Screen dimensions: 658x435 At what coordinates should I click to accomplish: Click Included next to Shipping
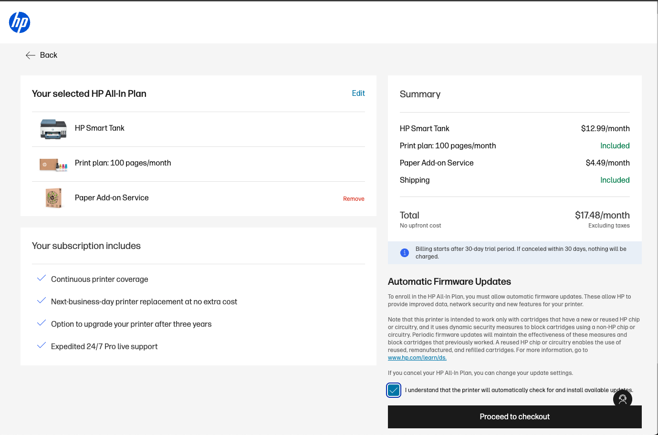click(x=615, y=180)
